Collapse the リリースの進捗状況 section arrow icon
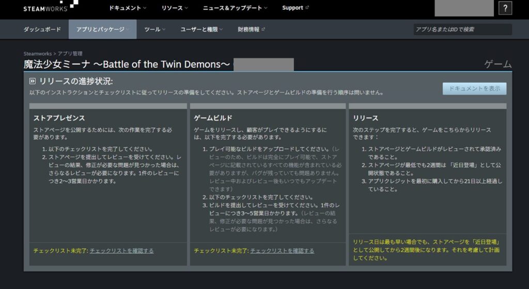529x289 pixels. coord(33,81)
